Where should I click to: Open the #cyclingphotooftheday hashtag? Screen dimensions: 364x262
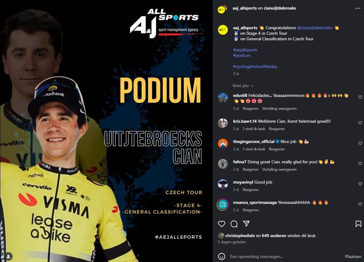pos(255,66)
